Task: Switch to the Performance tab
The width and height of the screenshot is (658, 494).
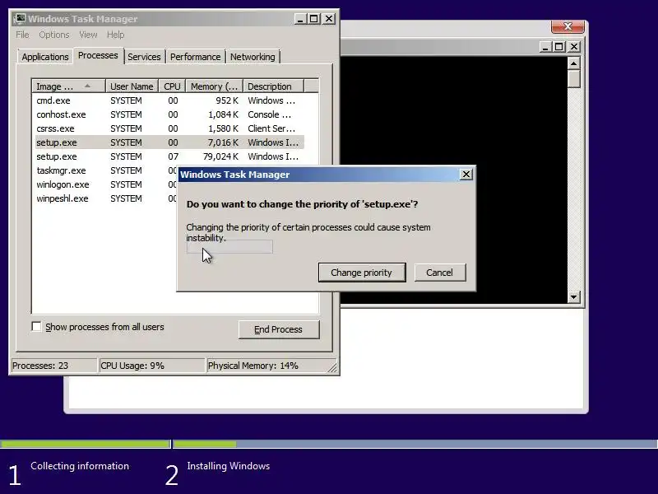Action: pyautogui.click(x=195, y=57)
